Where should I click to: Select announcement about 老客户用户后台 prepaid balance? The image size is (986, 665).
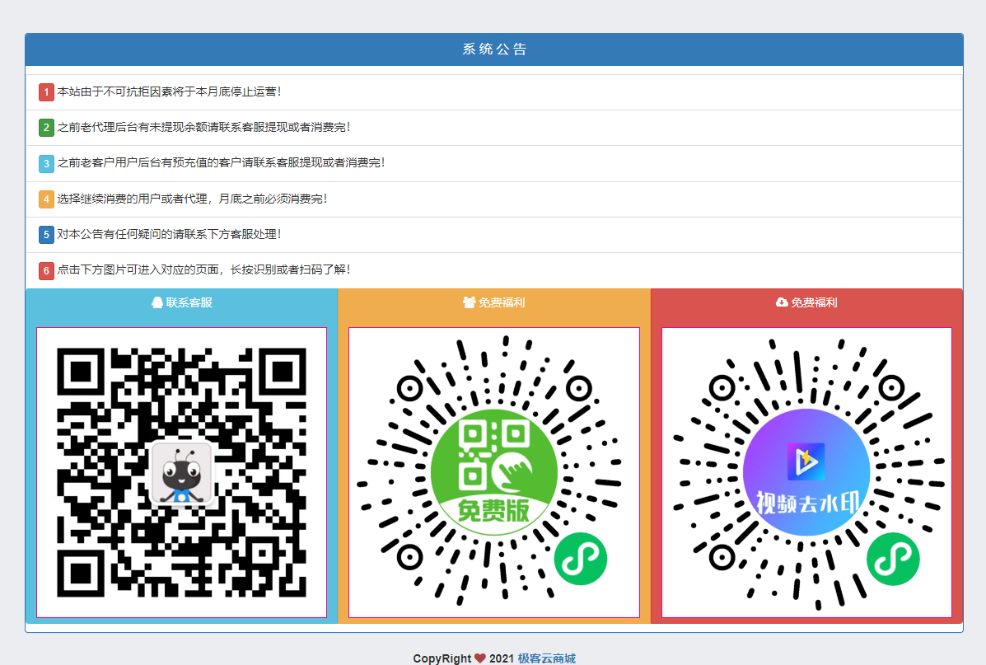(222, 163)
